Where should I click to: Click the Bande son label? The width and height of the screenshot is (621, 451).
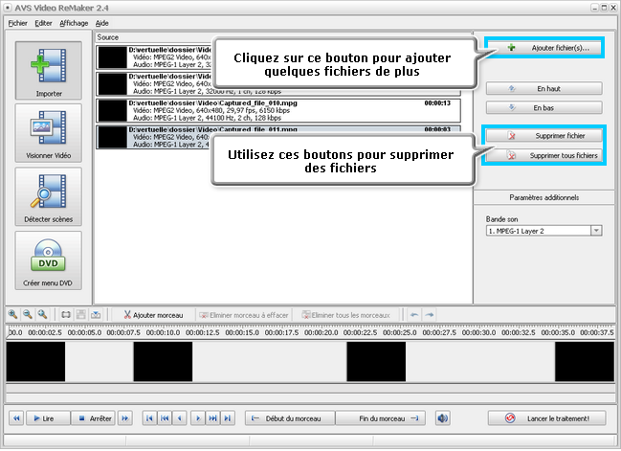coord(501,219)
